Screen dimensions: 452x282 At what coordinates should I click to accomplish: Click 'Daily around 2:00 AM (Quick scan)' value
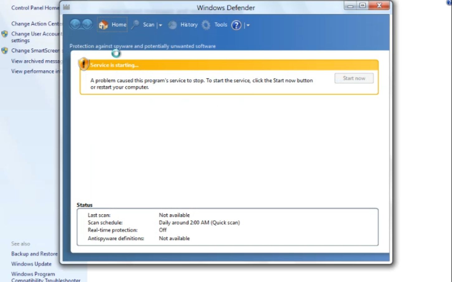(199, 223)
